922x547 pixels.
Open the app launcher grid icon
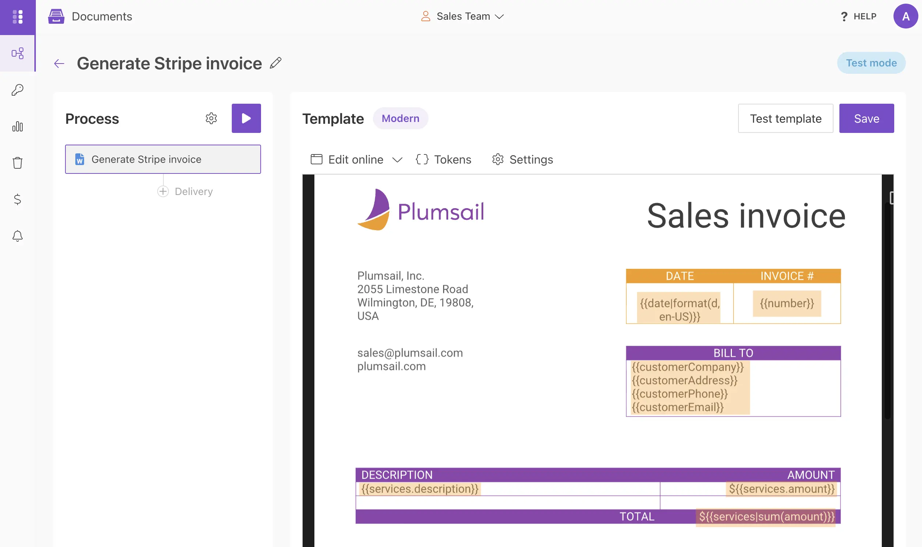[18, 17]
